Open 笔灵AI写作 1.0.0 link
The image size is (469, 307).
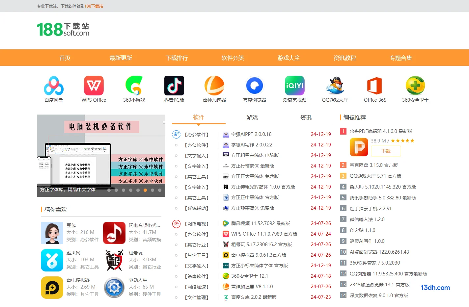click(x=367, y=241)
